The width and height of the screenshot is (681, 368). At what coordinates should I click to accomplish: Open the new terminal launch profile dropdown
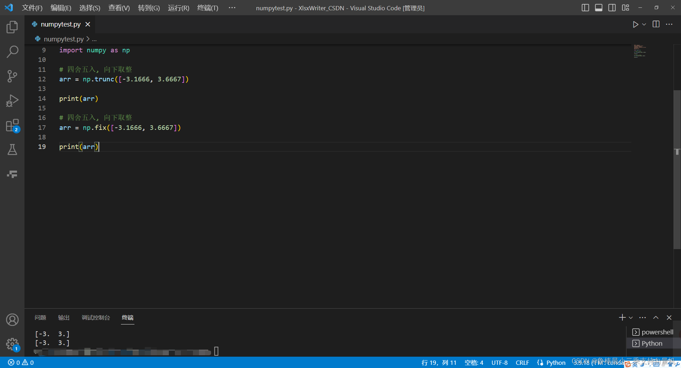(631, 318)
